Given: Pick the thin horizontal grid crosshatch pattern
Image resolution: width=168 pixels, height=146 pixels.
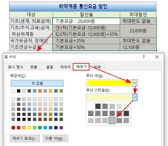Looking at the screenshot, I should (x=119, y=121).
